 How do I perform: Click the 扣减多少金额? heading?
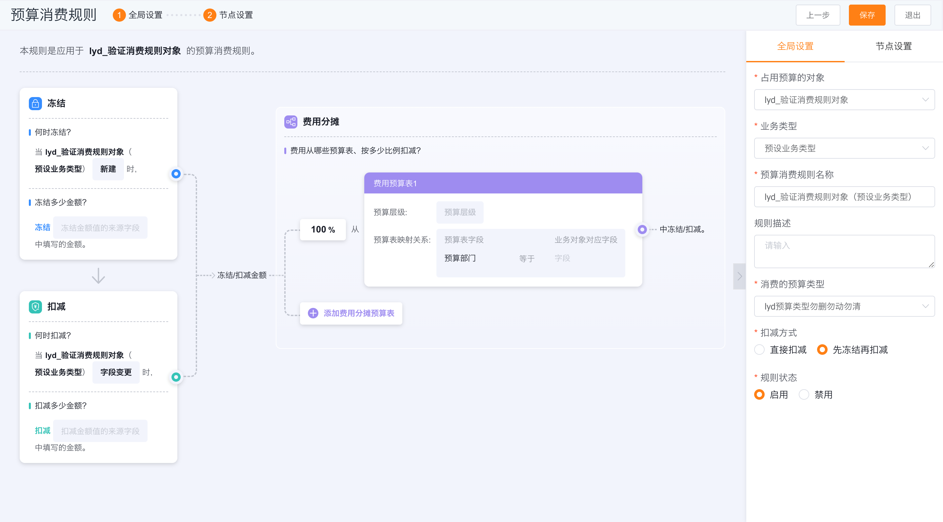(x=60, y=406)
